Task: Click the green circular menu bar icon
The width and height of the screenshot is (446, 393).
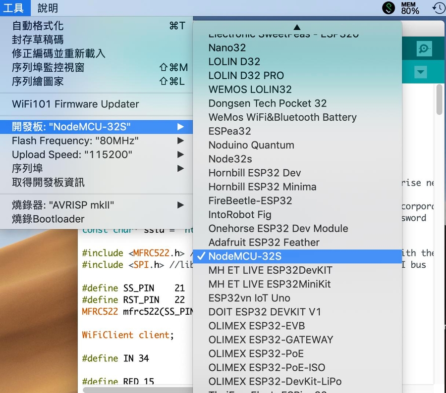Action: 389,8
